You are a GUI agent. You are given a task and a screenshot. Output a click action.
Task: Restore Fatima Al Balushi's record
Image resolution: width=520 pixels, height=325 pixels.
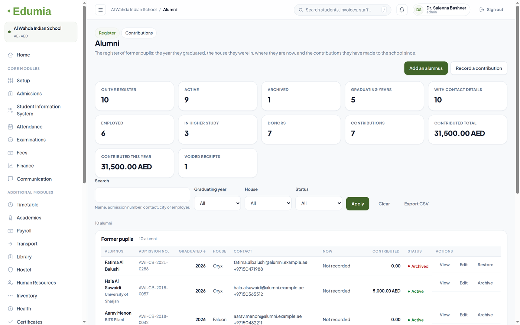point(485,265)
